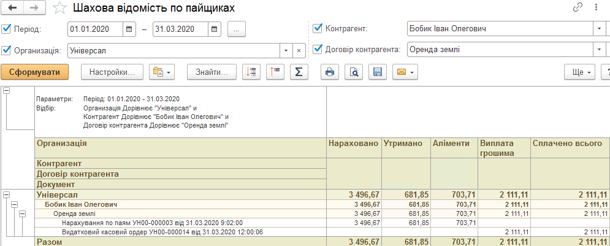Click the Сформувати button
Screen dimensions: 610x246
[34, 72]
